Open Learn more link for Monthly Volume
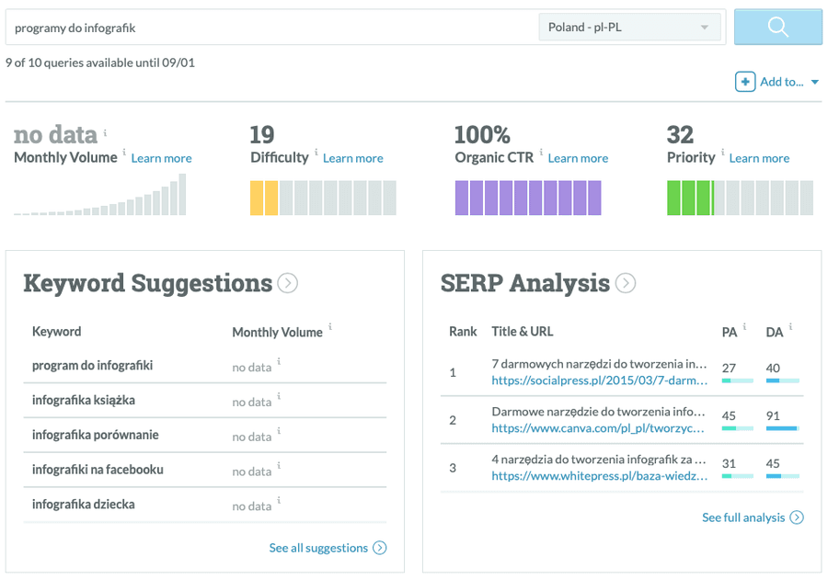Image resolution: width=828 pixels, height=579 pixels. tap(161, 158)
